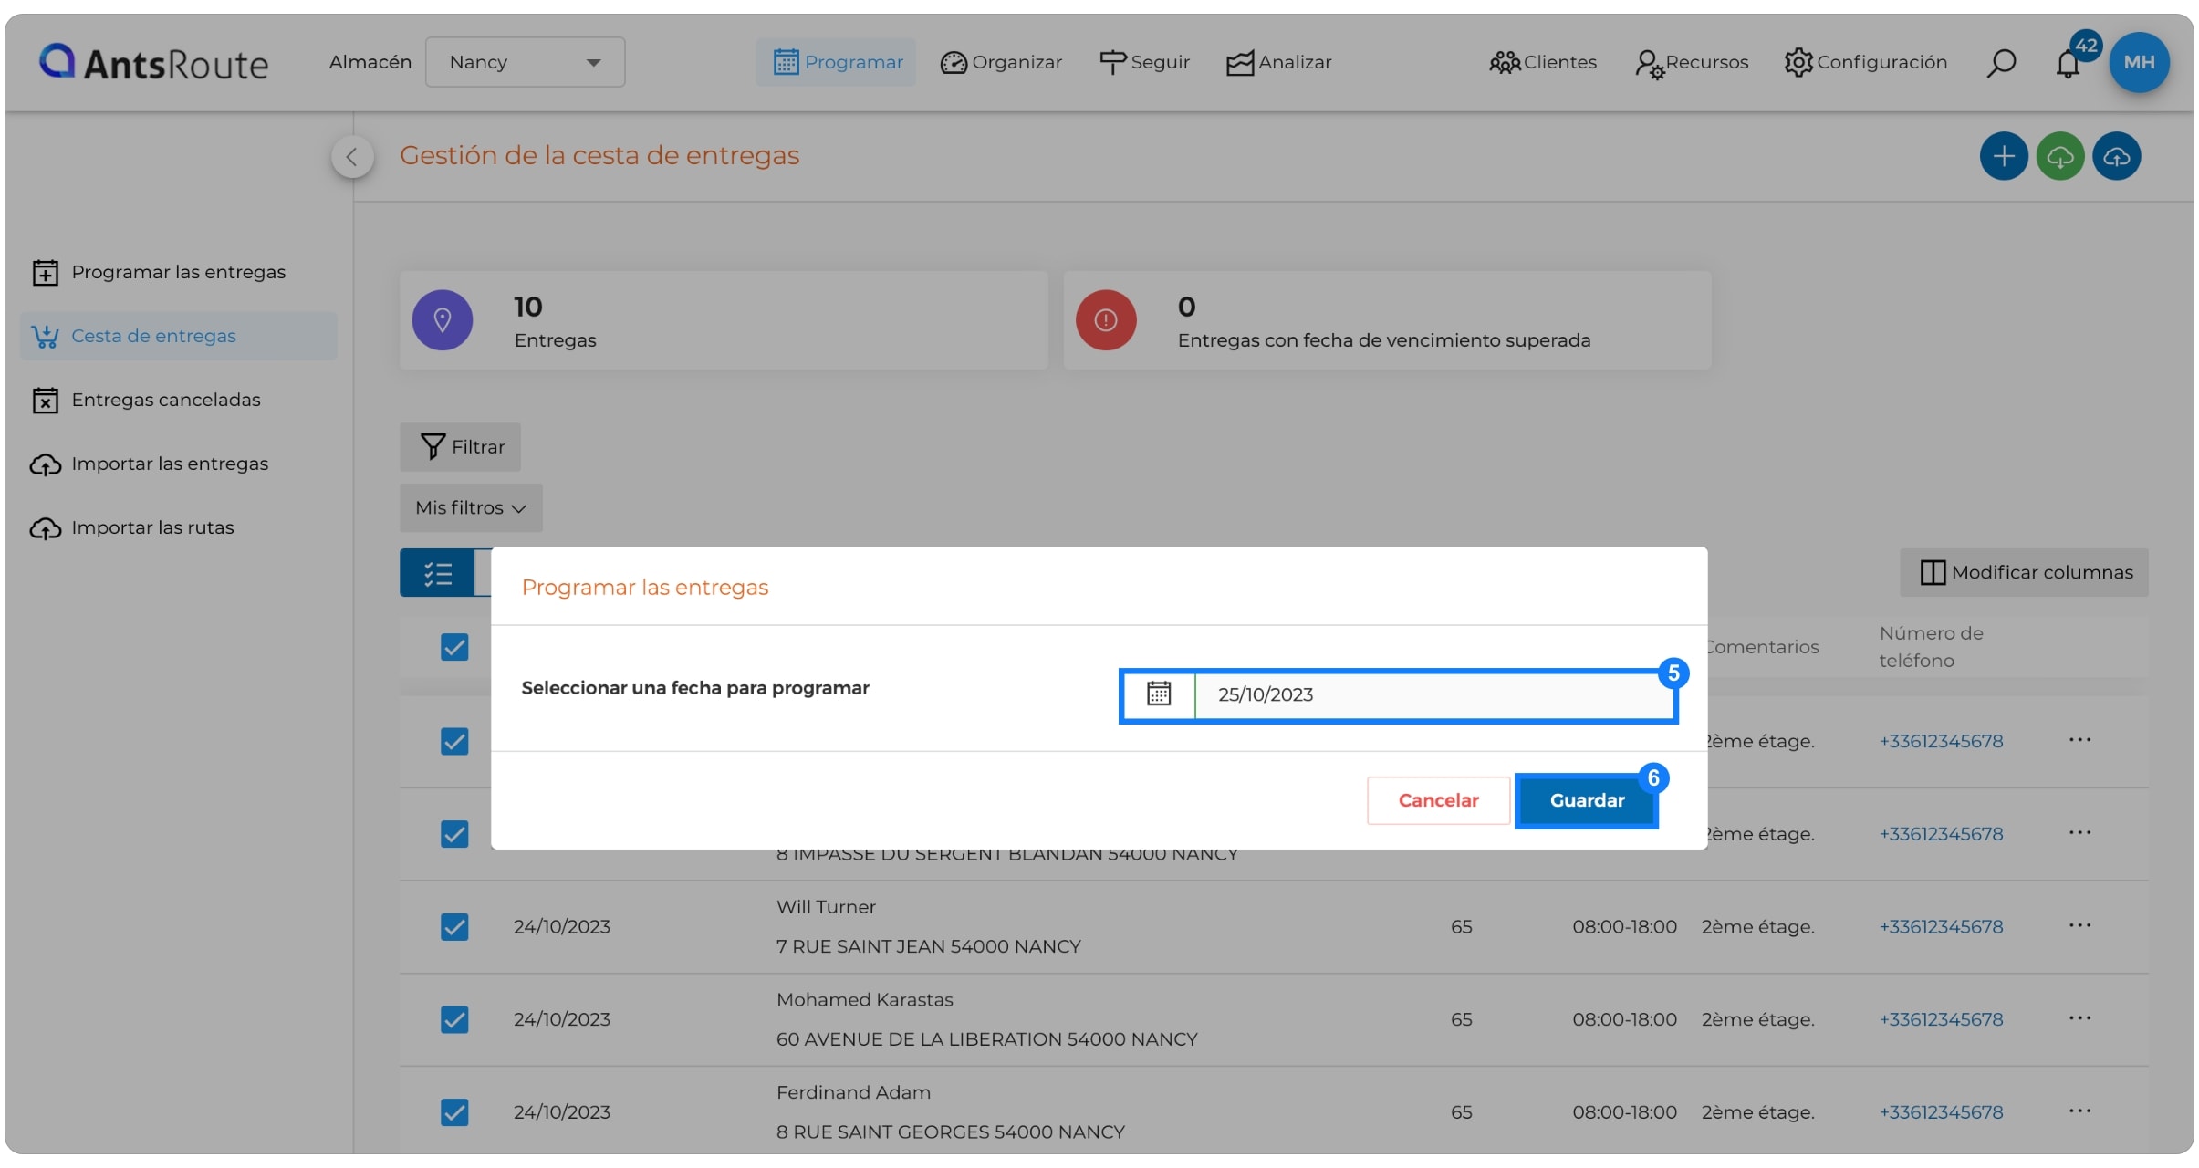
Task: Click the first row's phone number link
Action: (1941, 741)
